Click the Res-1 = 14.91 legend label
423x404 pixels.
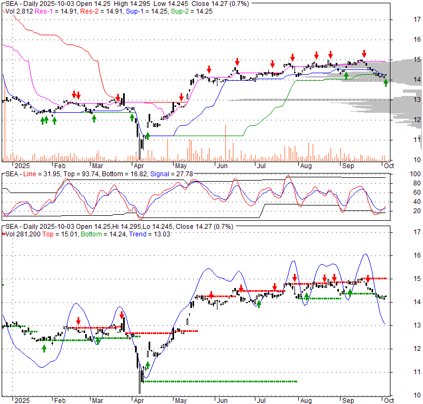[x=56, y=11]
